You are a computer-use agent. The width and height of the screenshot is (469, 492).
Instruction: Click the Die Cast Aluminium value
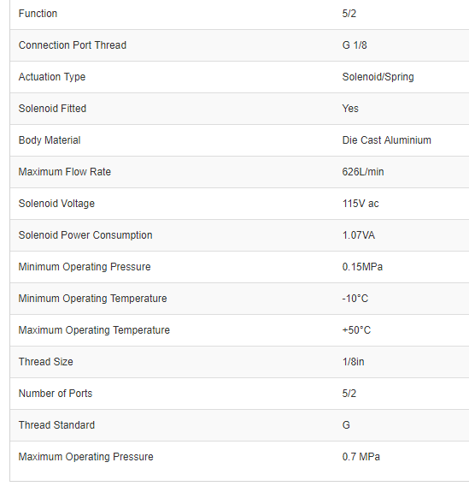pos(387,140)
